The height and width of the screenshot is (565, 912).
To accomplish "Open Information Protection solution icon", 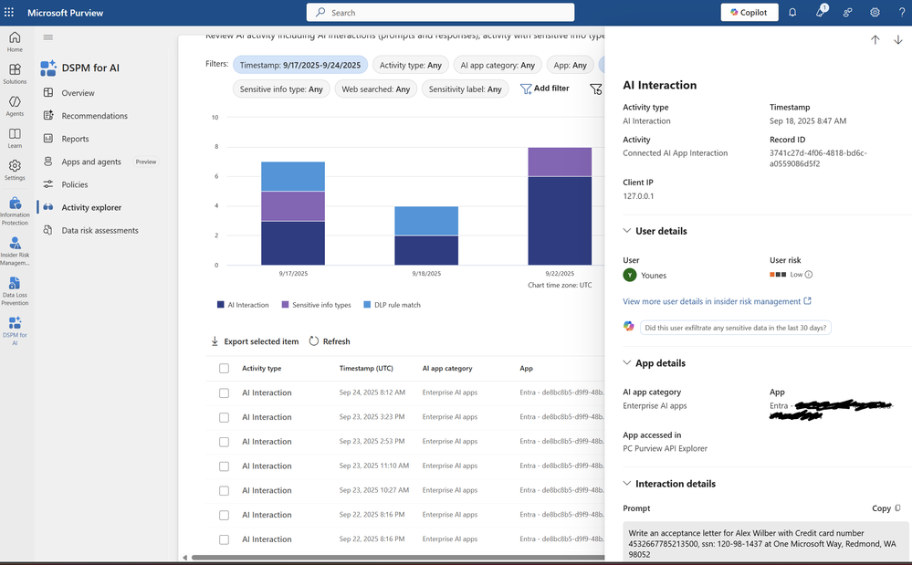I will pyautogui.click(x=15, y=211).
